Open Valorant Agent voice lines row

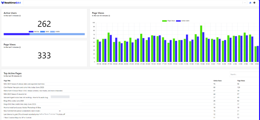[130, 98]
